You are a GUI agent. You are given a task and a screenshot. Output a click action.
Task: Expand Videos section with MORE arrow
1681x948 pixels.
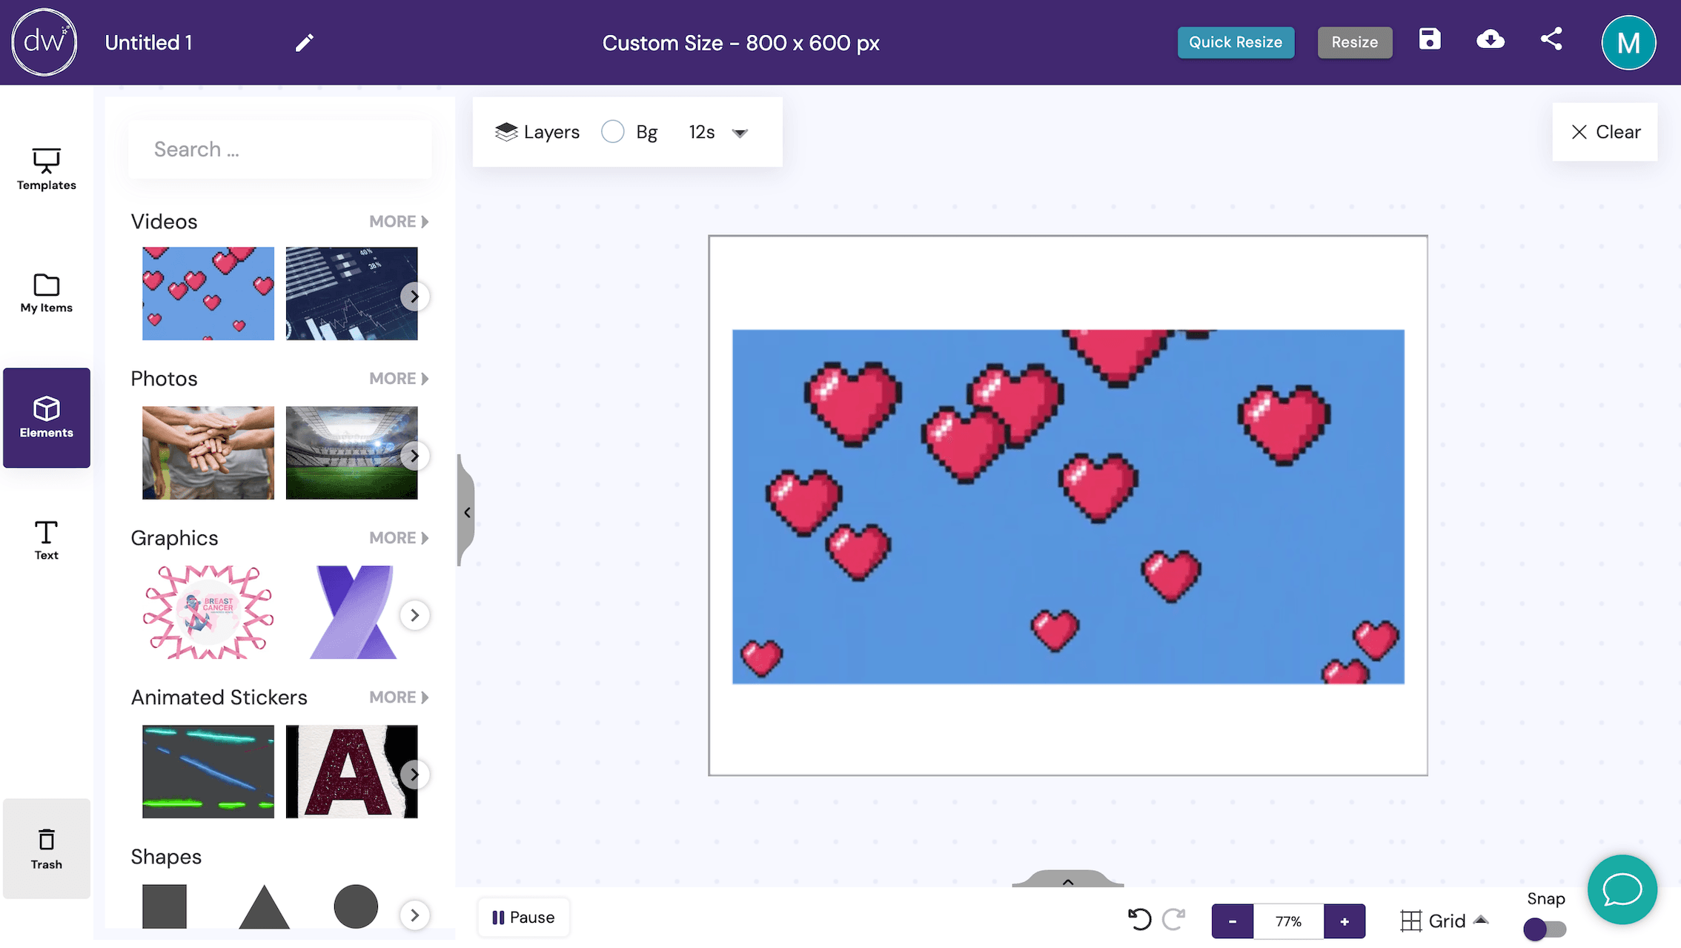398,222
